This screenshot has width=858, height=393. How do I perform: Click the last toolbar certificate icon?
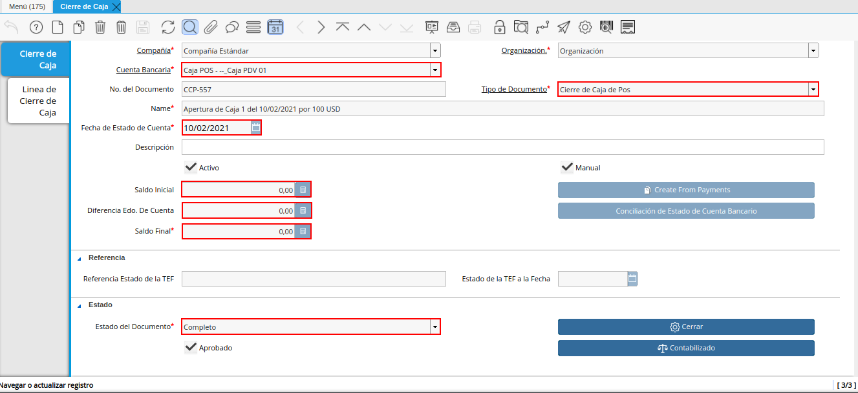(x=628, y=27)
